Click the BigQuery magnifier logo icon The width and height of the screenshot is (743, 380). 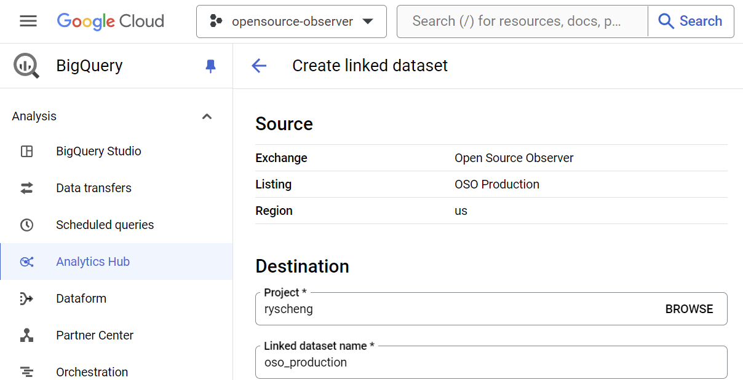point(26,66)
